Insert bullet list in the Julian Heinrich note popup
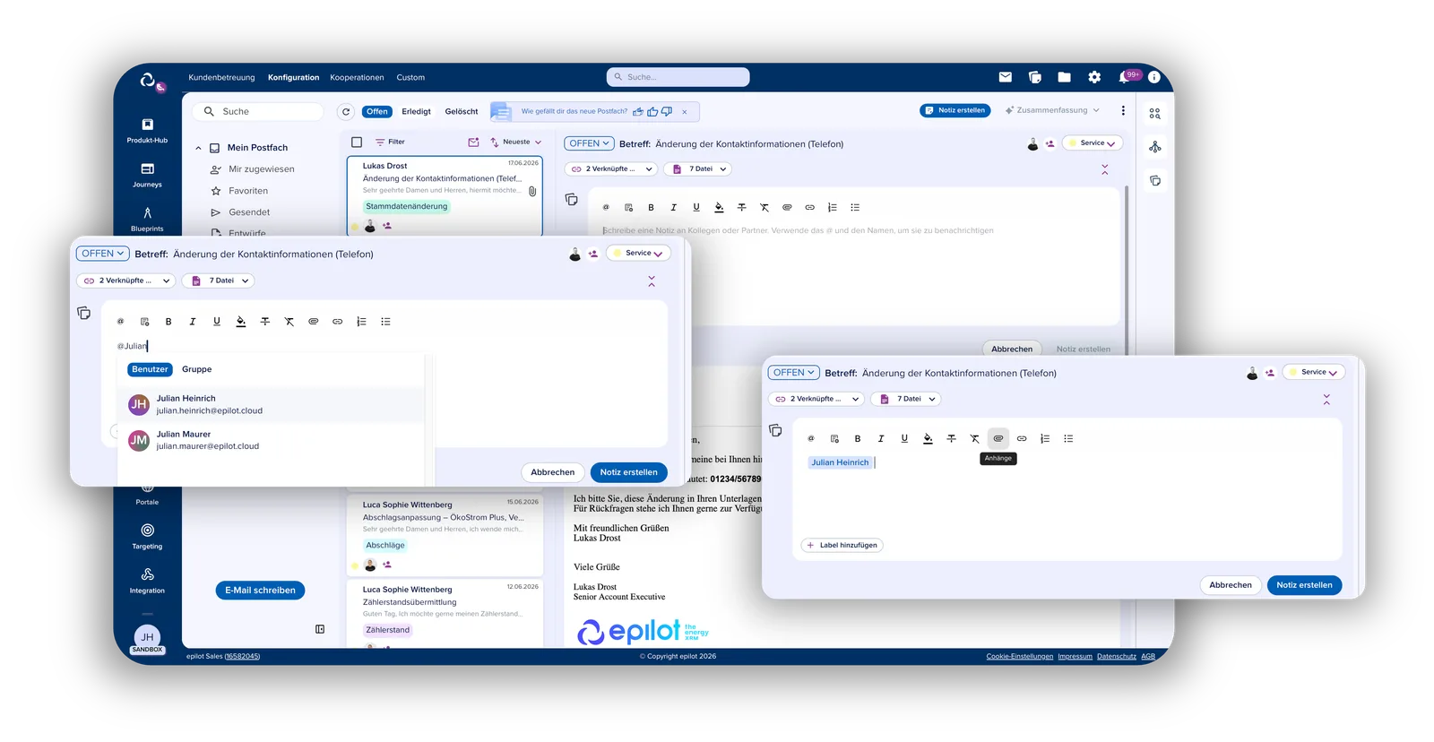The height and width of the screenshot is (742, 1434). [1068, 438]
